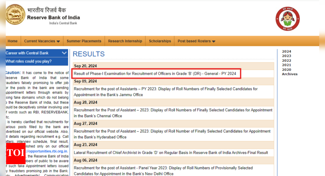Expand the Current Vacancies dropdown menu
Screen dimensions: 325x176
tap(42, 41)
